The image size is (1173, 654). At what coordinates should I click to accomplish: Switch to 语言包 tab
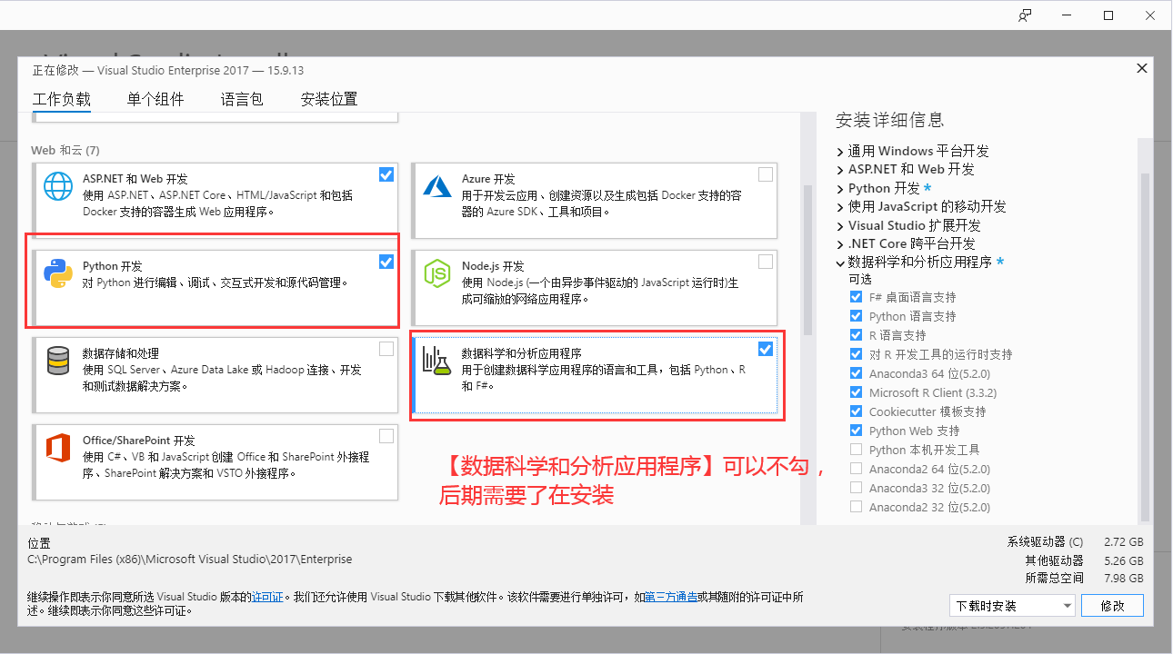pos(242,99)
